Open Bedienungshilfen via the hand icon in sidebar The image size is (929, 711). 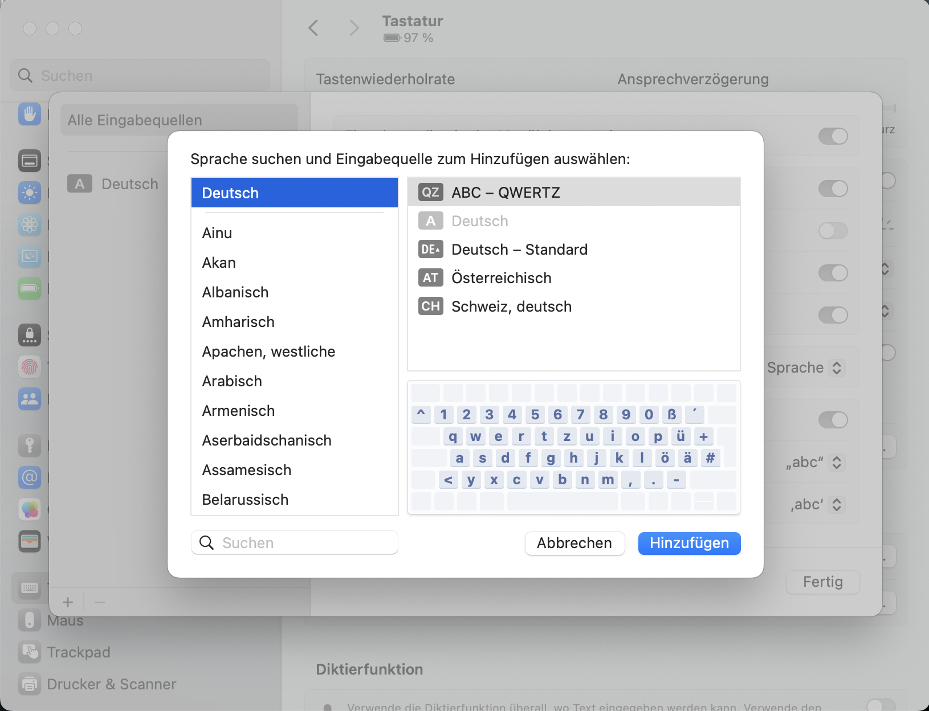pos(30,114)
